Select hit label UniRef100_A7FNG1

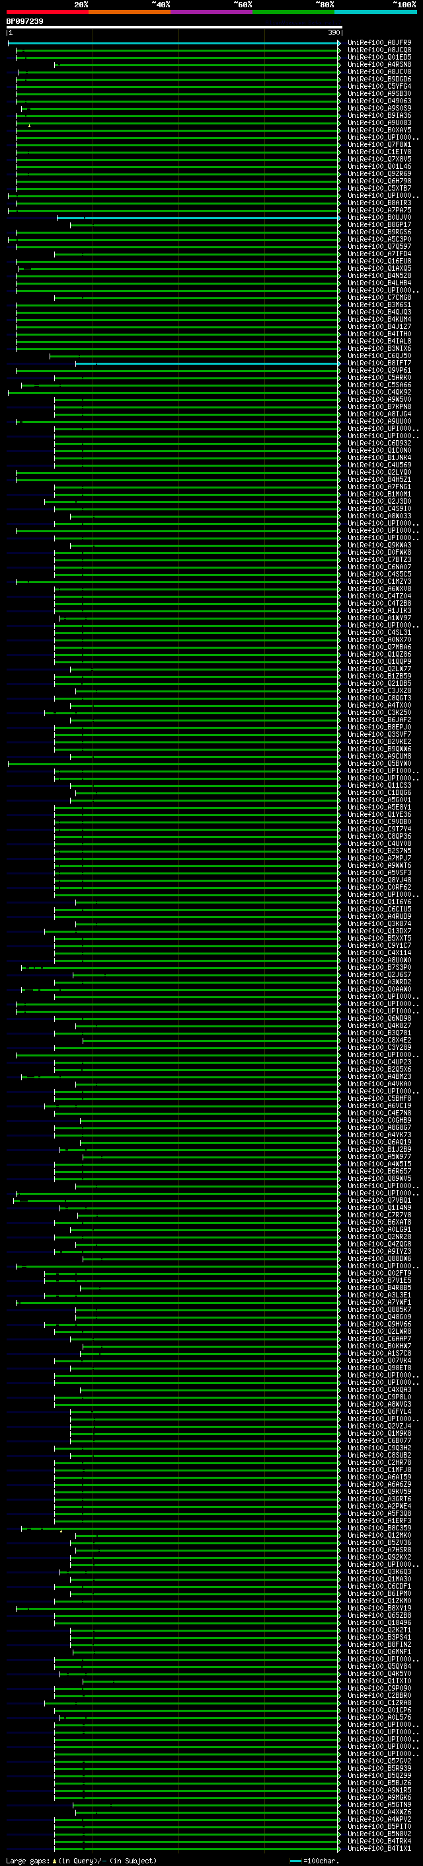(x=379, y=487)
